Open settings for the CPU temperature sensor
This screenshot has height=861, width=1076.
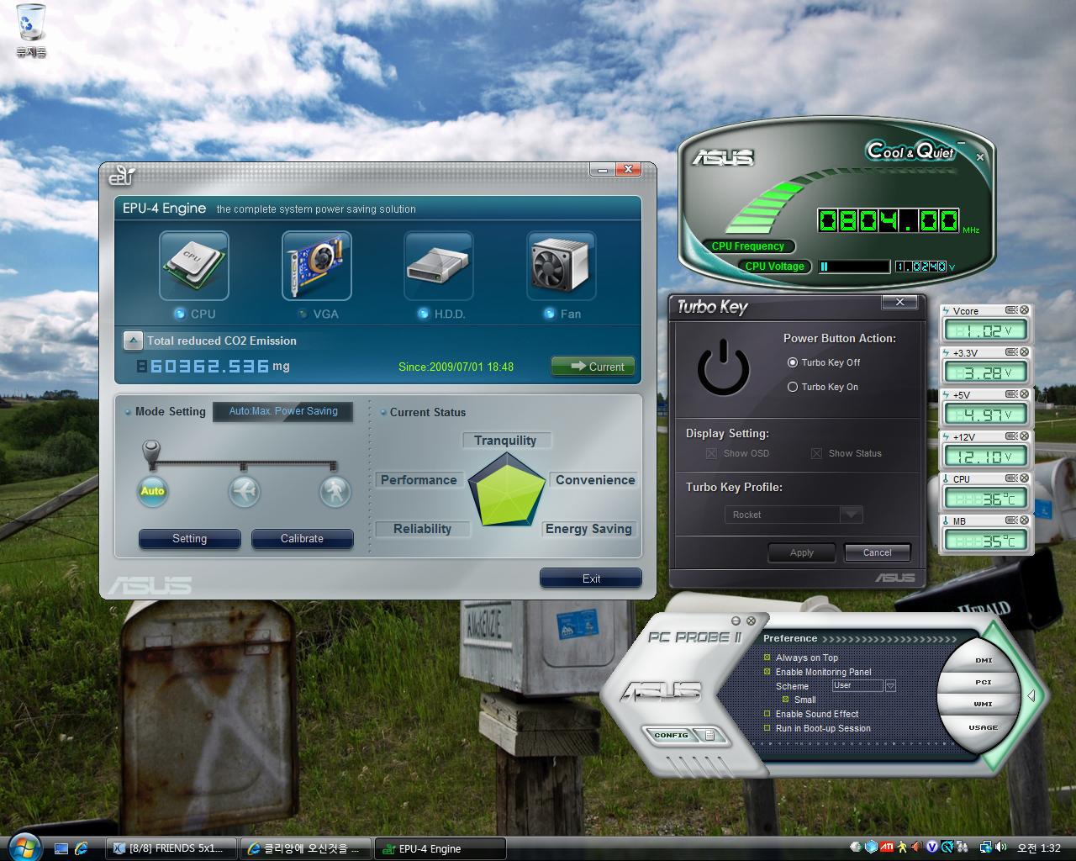click(1011, 478)
